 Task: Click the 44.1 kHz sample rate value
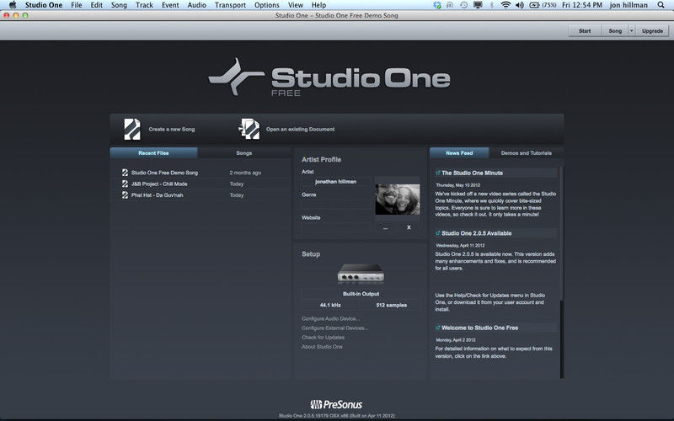pyautogui.click(x=330, y=305)
